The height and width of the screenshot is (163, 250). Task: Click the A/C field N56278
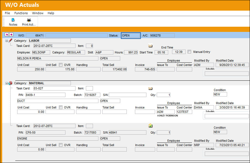[162, 35]
